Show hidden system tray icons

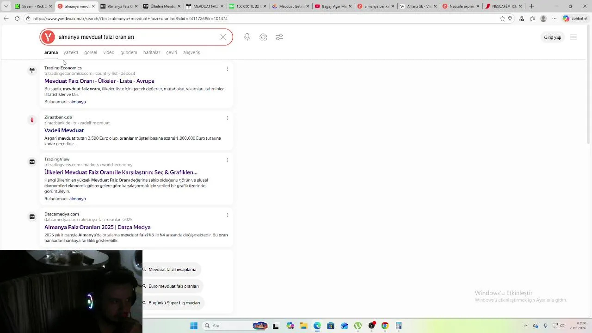(x=525, y=326)
